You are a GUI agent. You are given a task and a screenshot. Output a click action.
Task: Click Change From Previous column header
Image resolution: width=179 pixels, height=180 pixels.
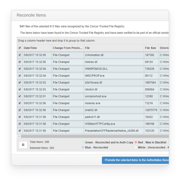pyautogui.click(x=68, y=48)
